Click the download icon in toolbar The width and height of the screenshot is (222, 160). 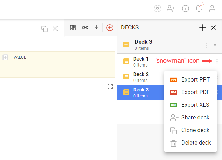96,27
